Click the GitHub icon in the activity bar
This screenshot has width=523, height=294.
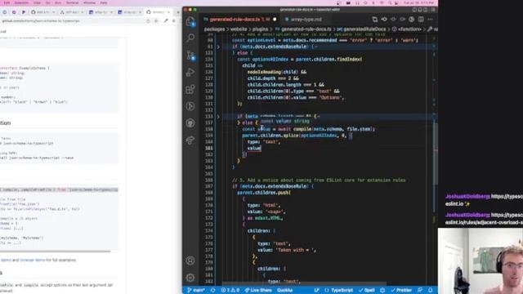[190, 123]
